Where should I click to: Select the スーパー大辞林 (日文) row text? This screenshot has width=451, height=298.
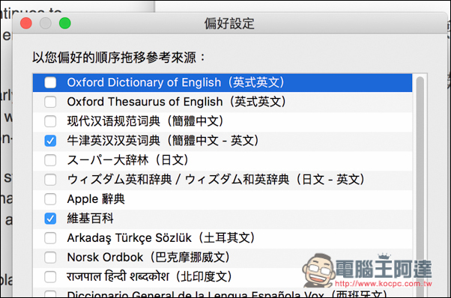pos(127,160)
